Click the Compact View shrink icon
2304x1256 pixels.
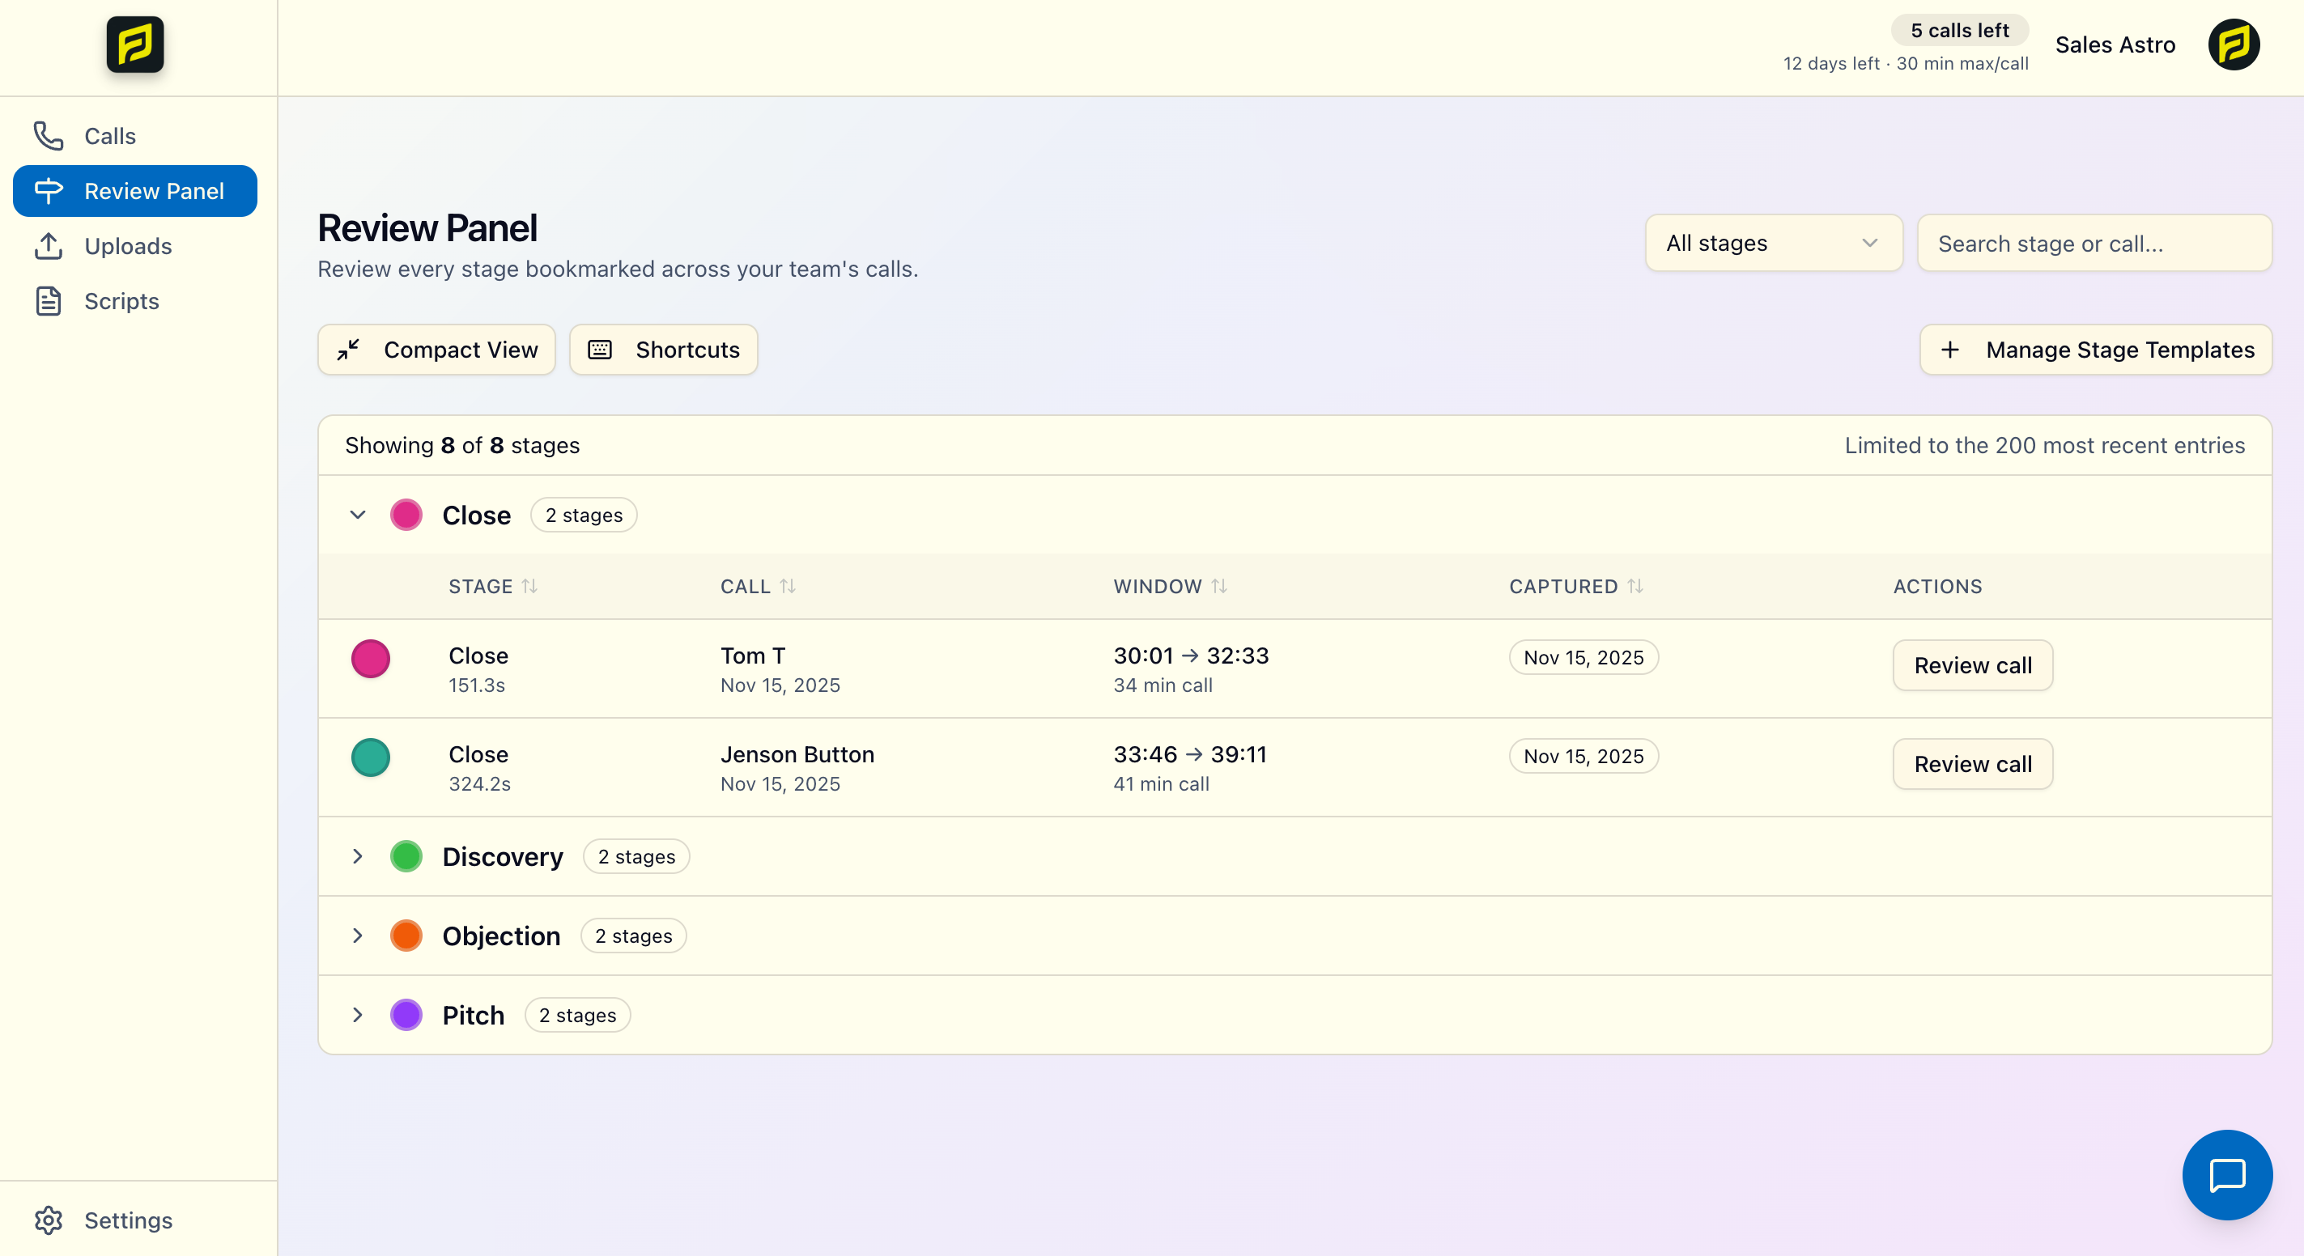click(349, 350)
